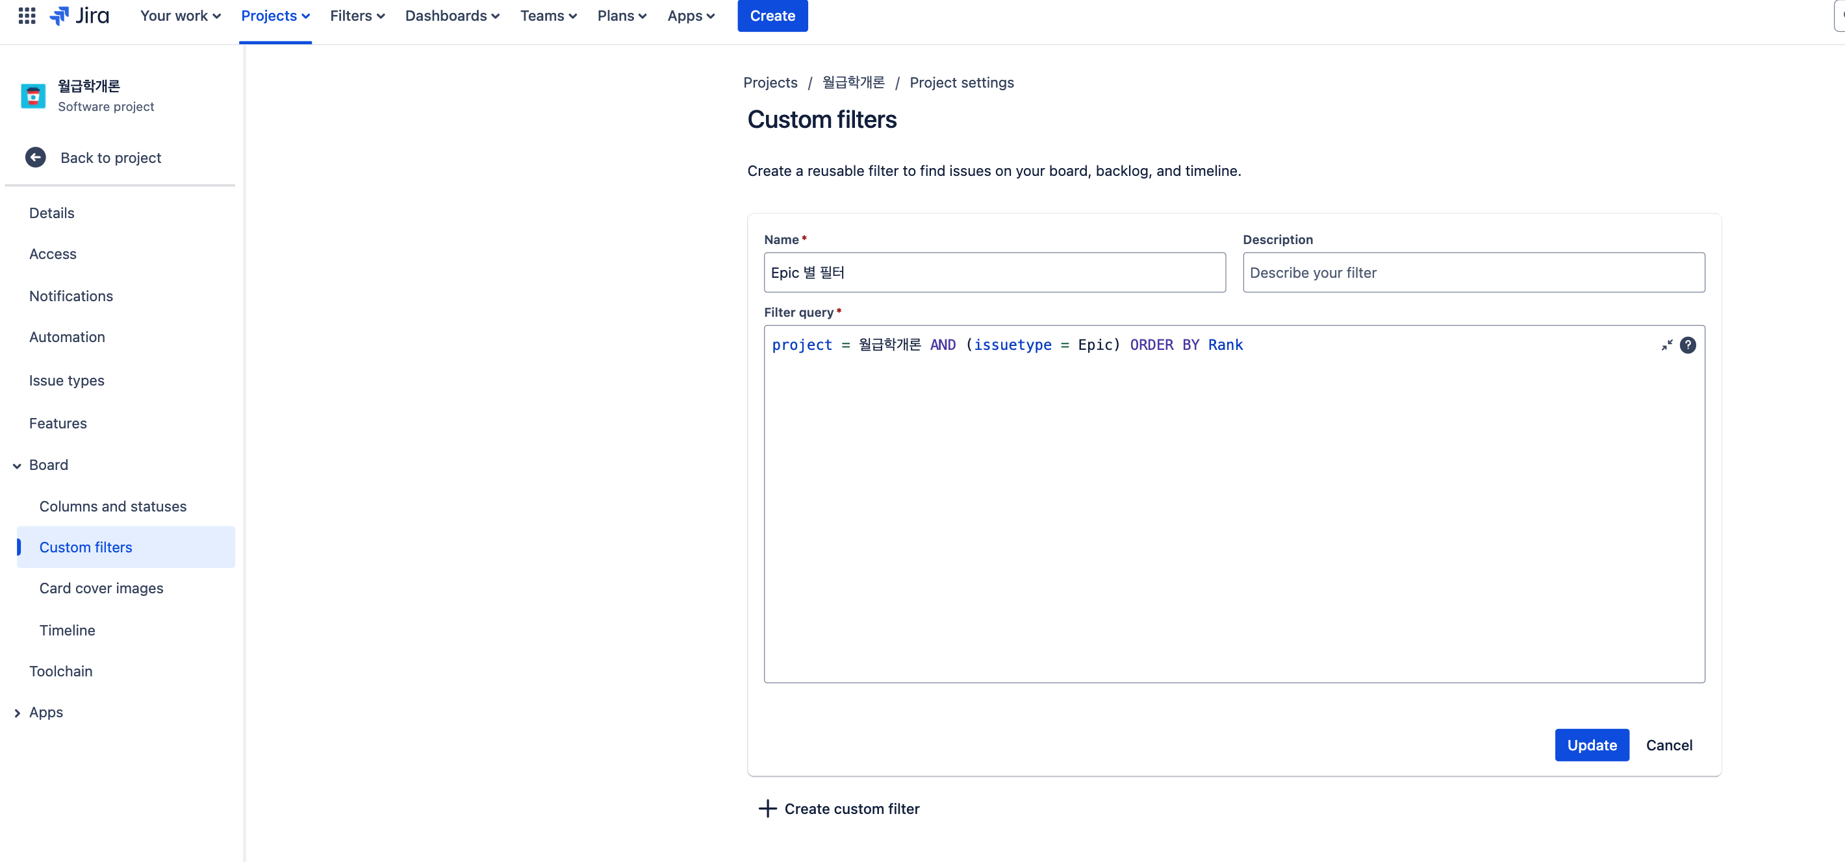The height and width of the screenshot is (862, 1845).
Task: Open the Create issue button
Action: [x=772, y=16]
